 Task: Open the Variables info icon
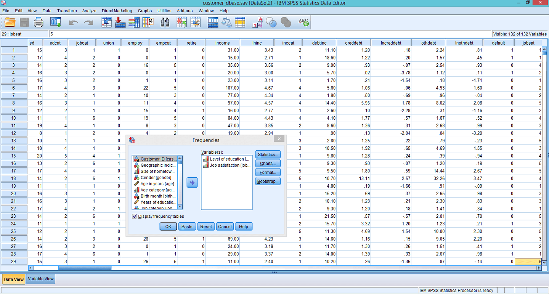(x=134, y=22)
